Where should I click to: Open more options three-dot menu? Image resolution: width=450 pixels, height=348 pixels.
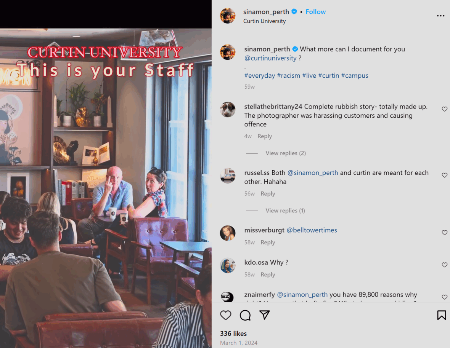tap(440, 16)
